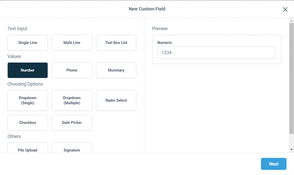Close the New Custom Field dialog

pos(285,9)
